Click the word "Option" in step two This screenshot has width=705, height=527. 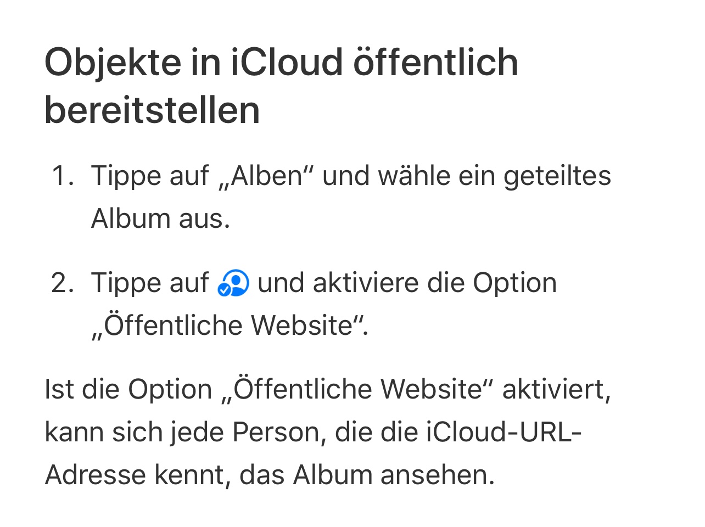pos(515,283)
